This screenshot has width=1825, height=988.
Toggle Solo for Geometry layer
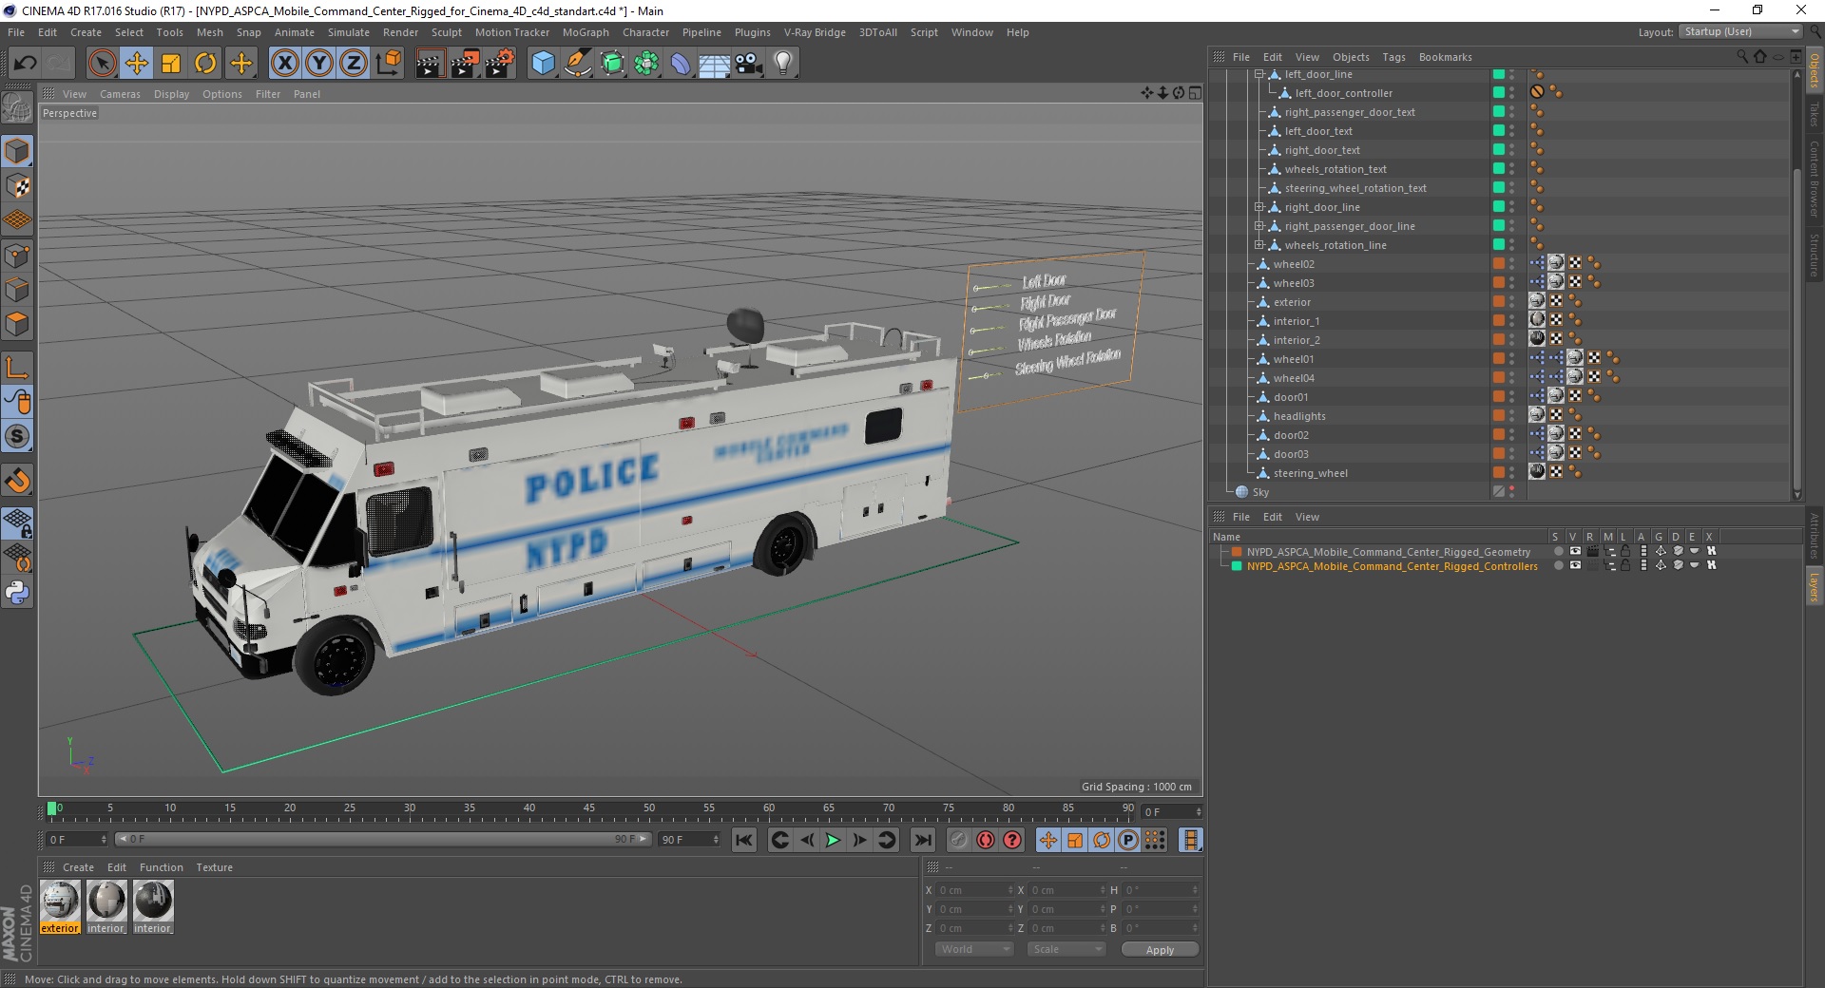tap(1558, 551)
